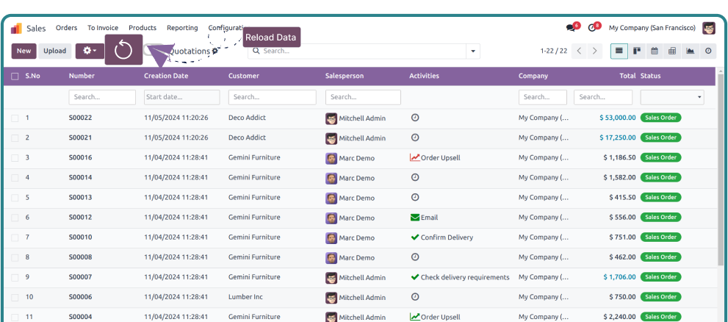
Task: Switch to Calendar view
Action: (x=655, y=51)
